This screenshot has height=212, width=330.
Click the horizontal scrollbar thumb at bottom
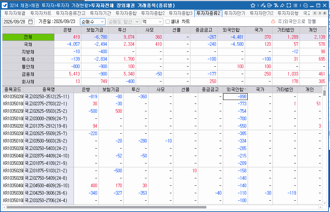click(106, 207)
